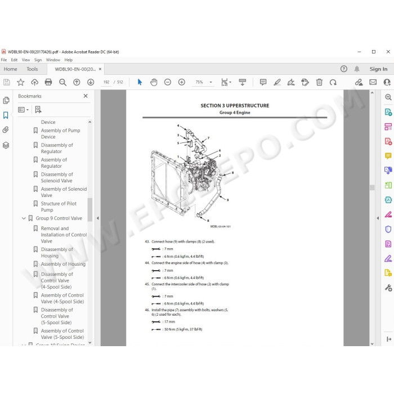Close the Bookmarks panel

pyautogui.click(x=86, y=96)
